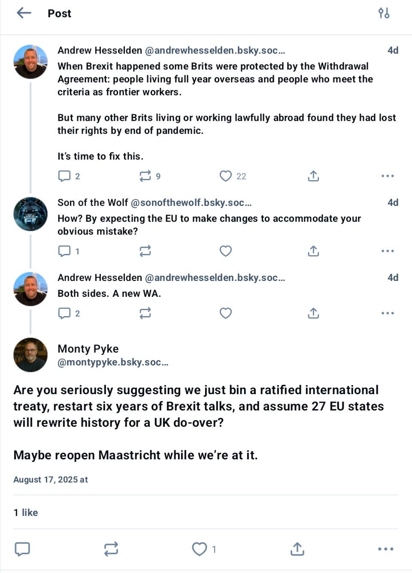412x573 pixels.
Task: Open the @montypyke.bsky.soc handle link
Action: click(113, 362)
